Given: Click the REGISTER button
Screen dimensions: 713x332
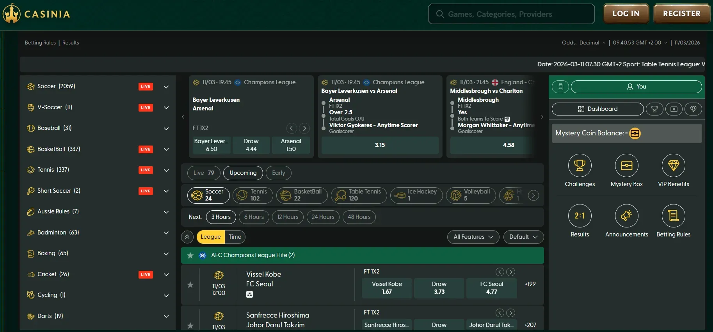Looking at the screenshot, I should pyautogui.click(x=681, y=14).
